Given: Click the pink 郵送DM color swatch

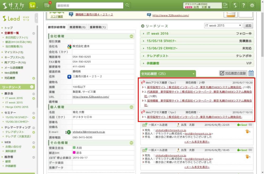Looking at the screenshot, I should coord(74,153).
